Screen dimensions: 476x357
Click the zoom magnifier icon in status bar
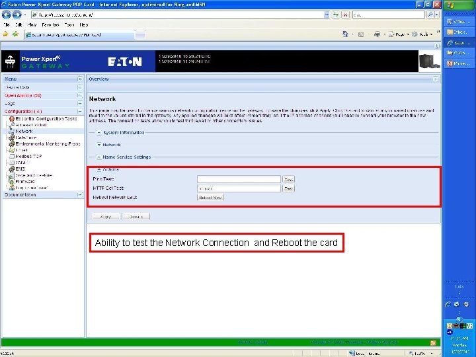click(x=411, y=353)
